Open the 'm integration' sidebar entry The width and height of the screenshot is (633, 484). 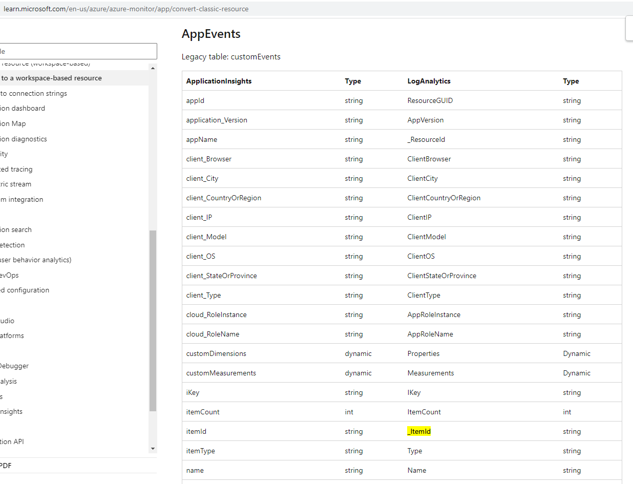[22, 199]
